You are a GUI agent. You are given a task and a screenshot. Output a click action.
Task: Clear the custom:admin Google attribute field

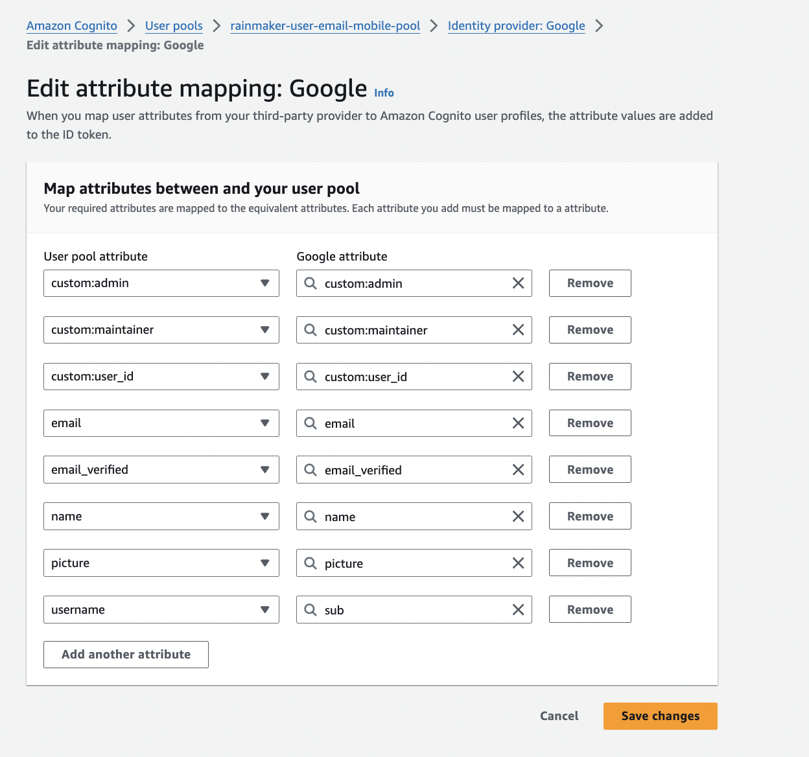pos(518,283)
